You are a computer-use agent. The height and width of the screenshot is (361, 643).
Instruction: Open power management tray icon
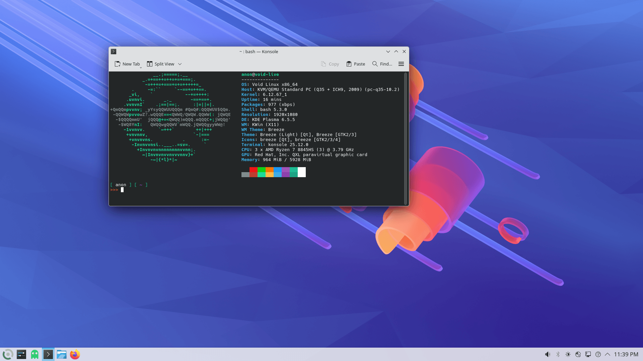coord(598,354)
